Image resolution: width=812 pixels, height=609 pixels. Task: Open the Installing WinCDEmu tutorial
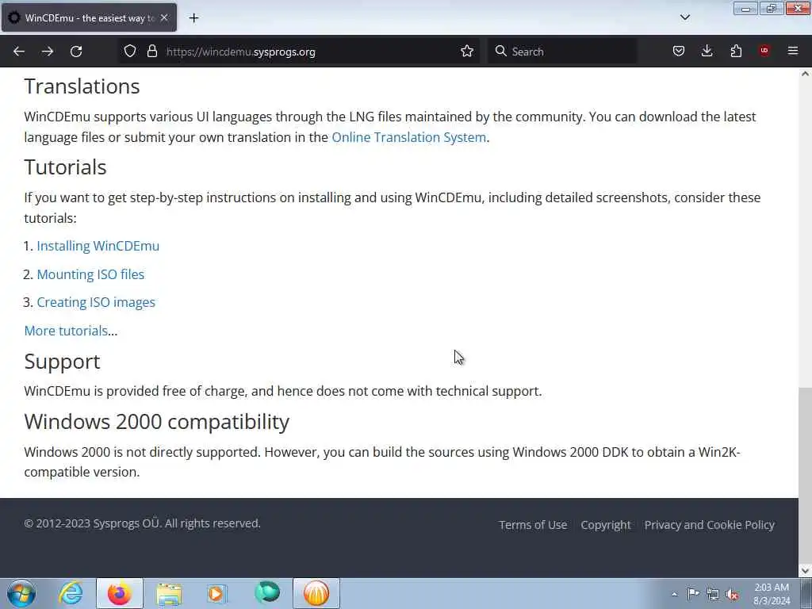point(98,246)
